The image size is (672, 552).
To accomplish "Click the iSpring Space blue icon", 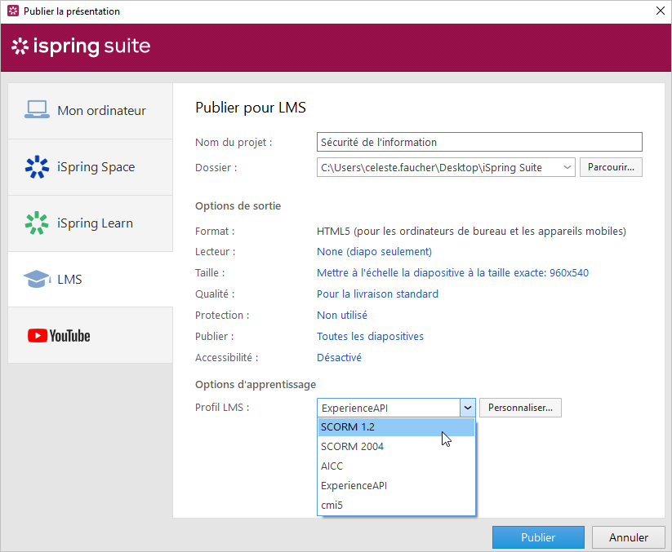I will tap(37, 167).
